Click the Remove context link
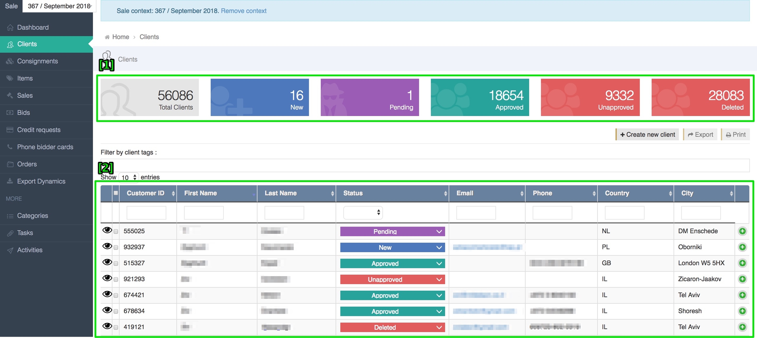Viewport: 757px width, 338px height. click(x=243, y=11)
